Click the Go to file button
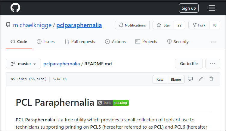Viewport: 226px width, 131px height. 189,64
